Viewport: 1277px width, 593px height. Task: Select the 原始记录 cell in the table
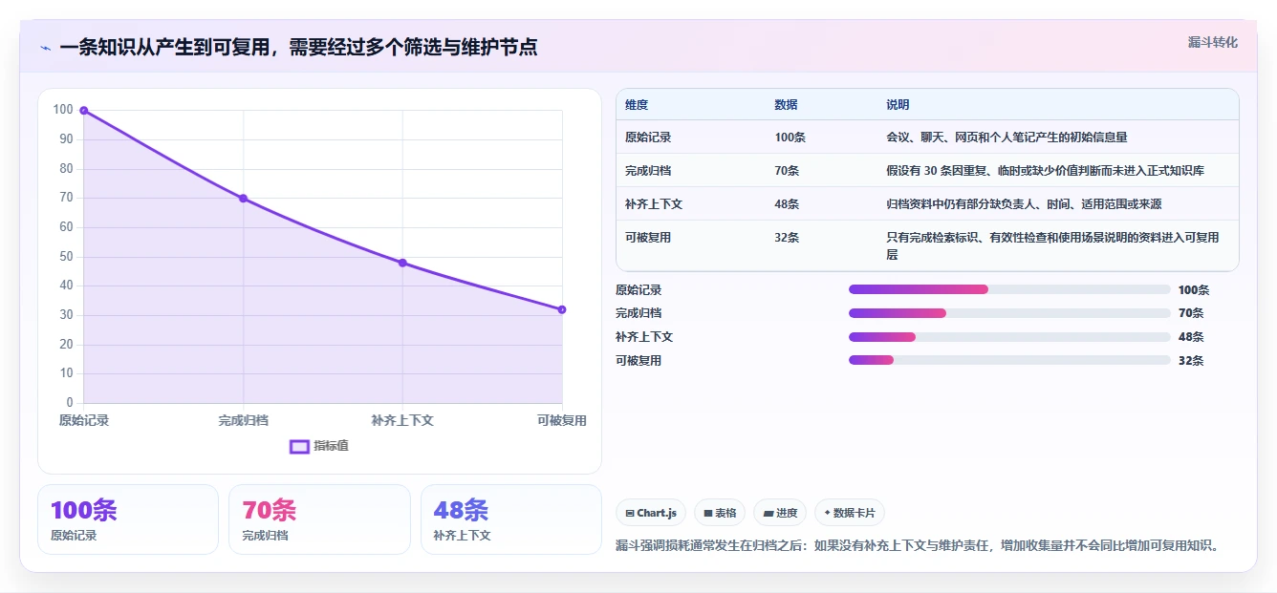tap(648, 138)
